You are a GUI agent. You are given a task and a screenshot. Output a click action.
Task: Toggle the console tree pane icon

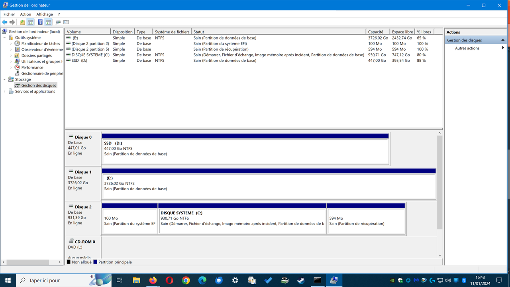[31, 22]
